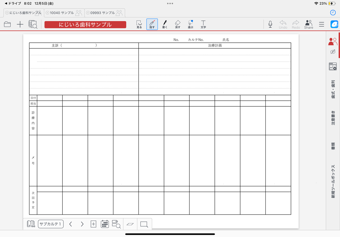
Task: Open the 歯式・歯列 sidebar panel
Action: pos(333,89)
